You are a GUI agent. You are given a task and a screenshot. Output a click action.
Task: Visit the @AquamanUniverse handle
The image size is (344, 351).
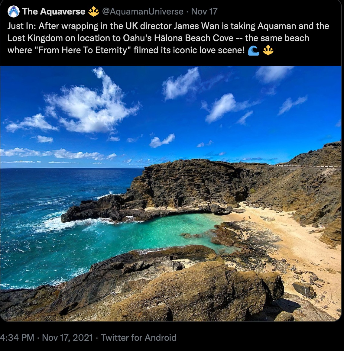click(142, 11)
